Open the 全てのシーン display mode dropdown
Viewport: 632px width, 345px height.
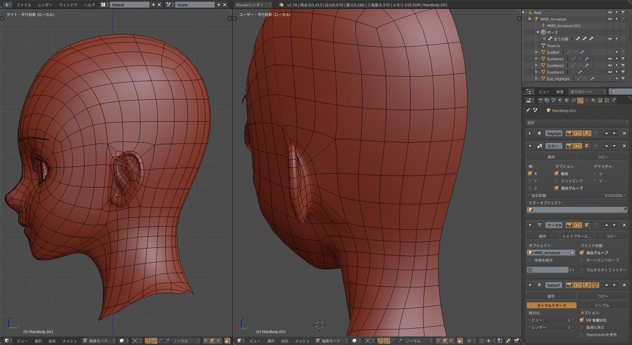(x=587, y=92)
